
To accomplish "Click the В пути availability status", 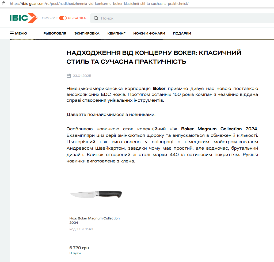I will tap(75, 253).
